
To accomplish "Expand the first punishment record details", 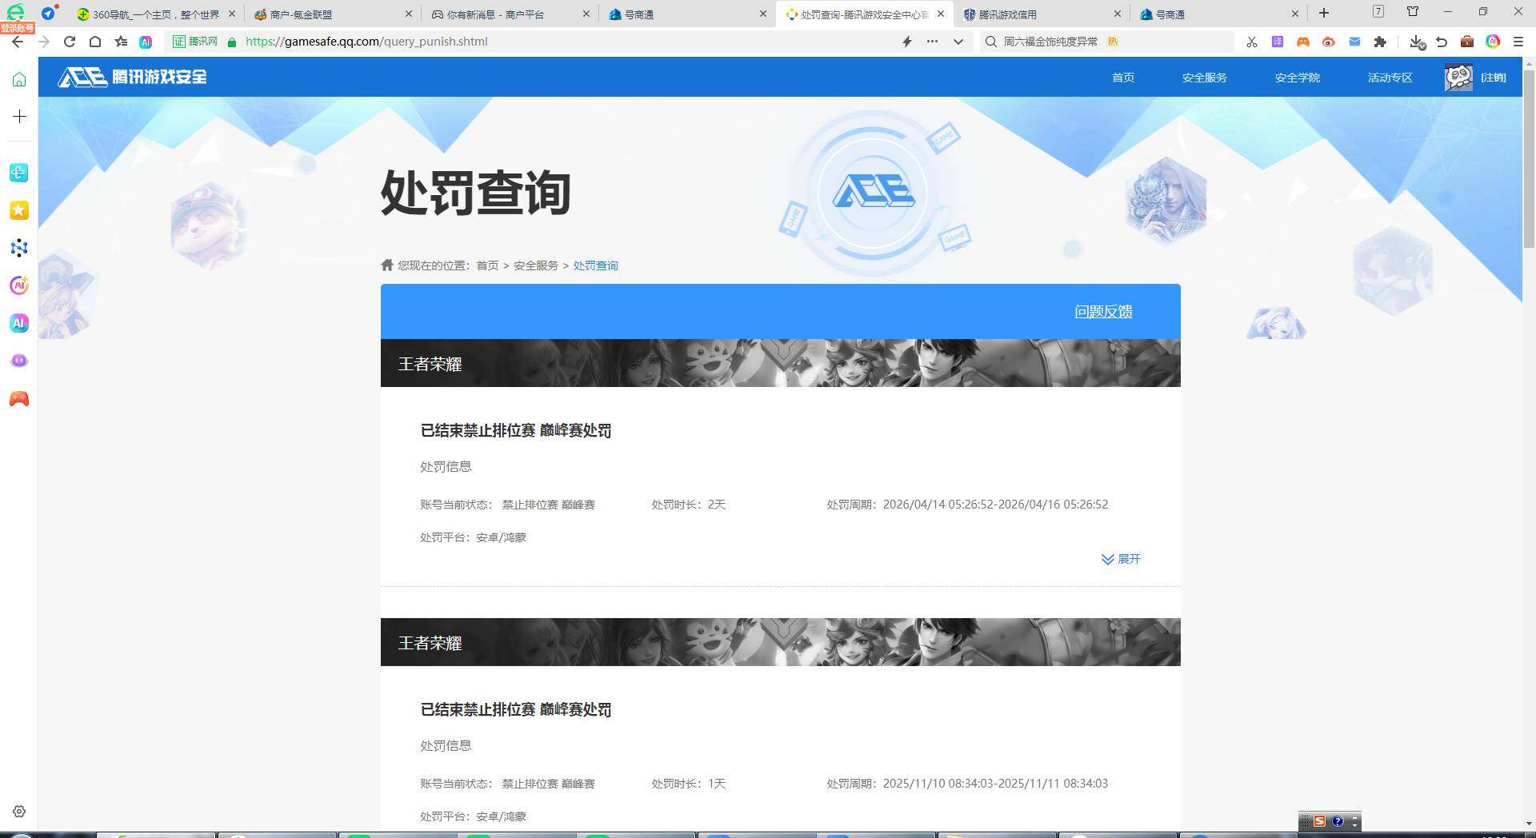I will [x=1120, y=559].
